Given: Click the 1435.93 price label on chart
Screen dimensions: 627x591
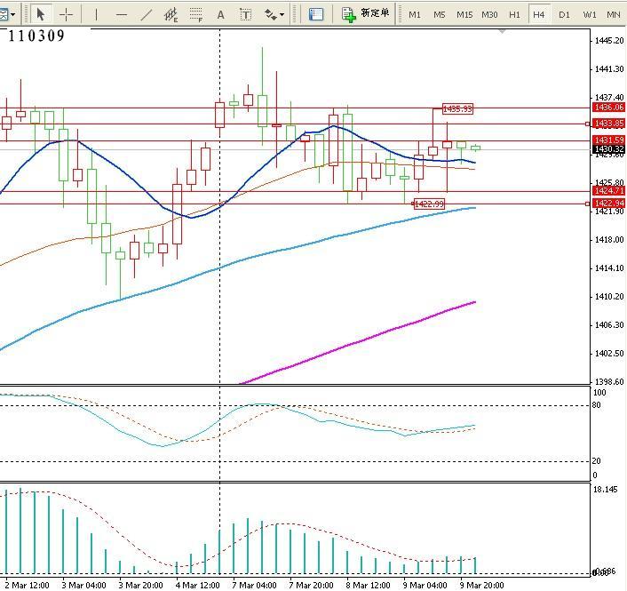Looking at the screenshot, I should click(x=457, y=108).
